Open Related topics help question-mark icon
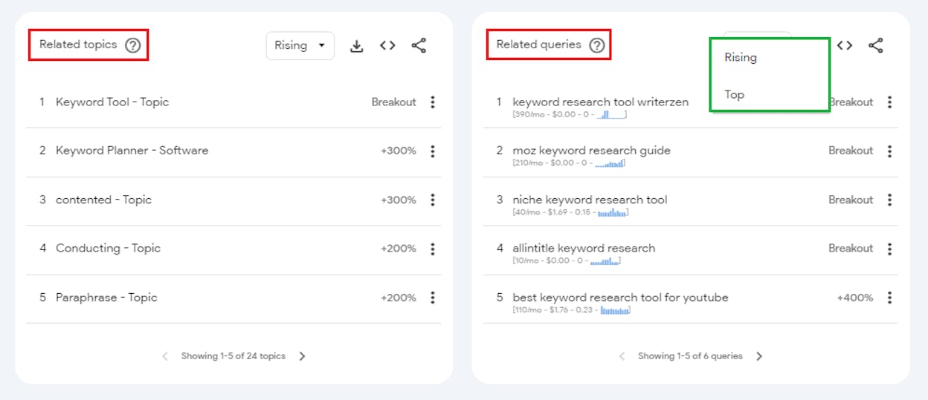Image resolution: width=928 pixels, height=400 pixels. click(x=132, y=45)
